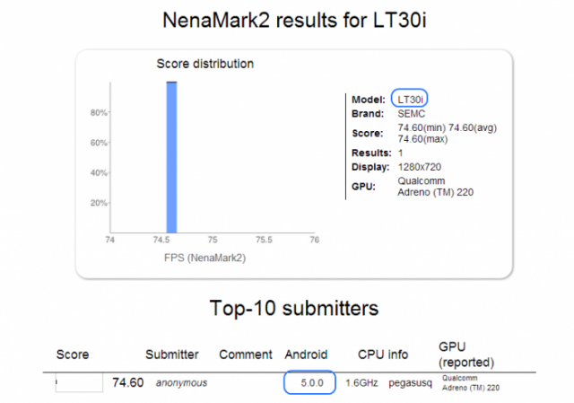Click the NenaMark2 results for LT30i heading

pos(294,20)
